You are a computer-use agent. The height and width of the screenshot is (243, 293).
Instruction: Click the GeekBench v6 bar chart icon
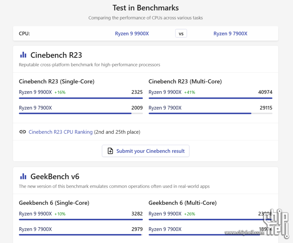[23, 176]
